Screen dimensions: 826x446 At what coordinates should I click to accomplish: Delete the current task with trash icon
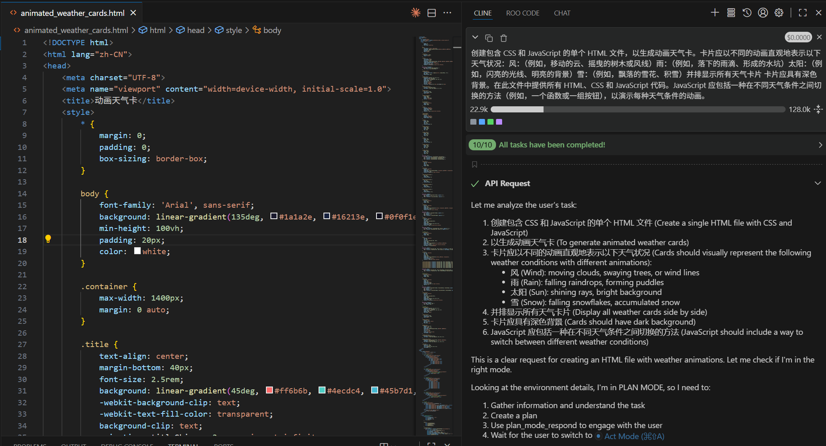tap(504, 38)
